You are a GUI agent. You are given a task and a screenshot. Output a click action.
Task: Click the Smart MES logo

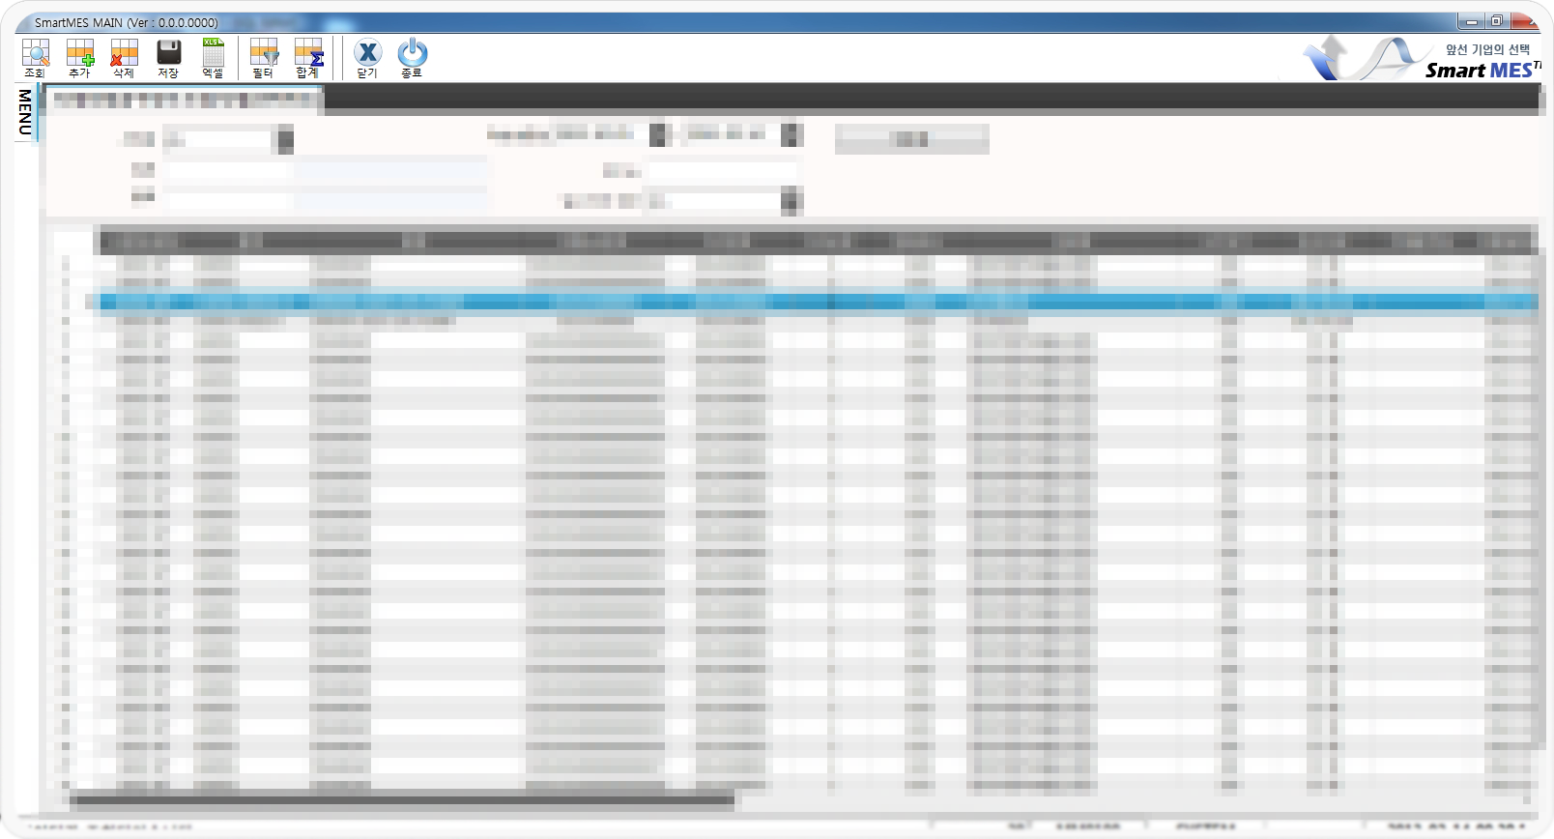coord(1421,60)
